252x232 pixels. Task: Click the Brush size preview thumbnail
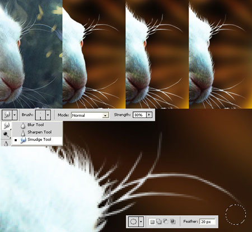(x=40, y=115)
